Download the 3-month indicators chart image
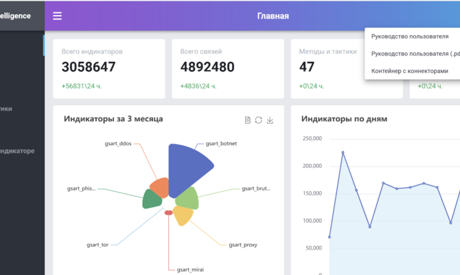 coord(270,120)
